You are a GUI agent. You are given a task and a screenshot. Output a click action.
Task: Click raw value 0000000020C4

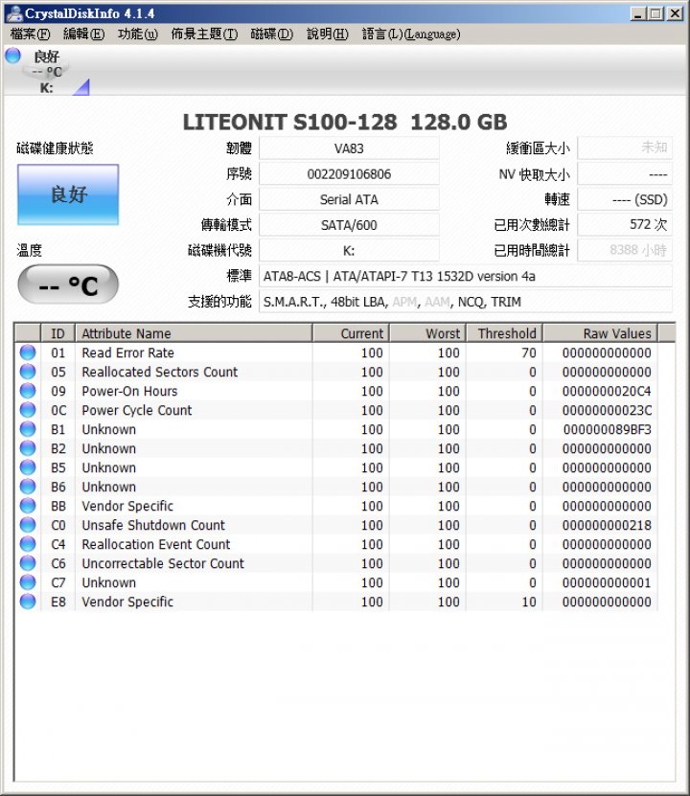point(607,391)
